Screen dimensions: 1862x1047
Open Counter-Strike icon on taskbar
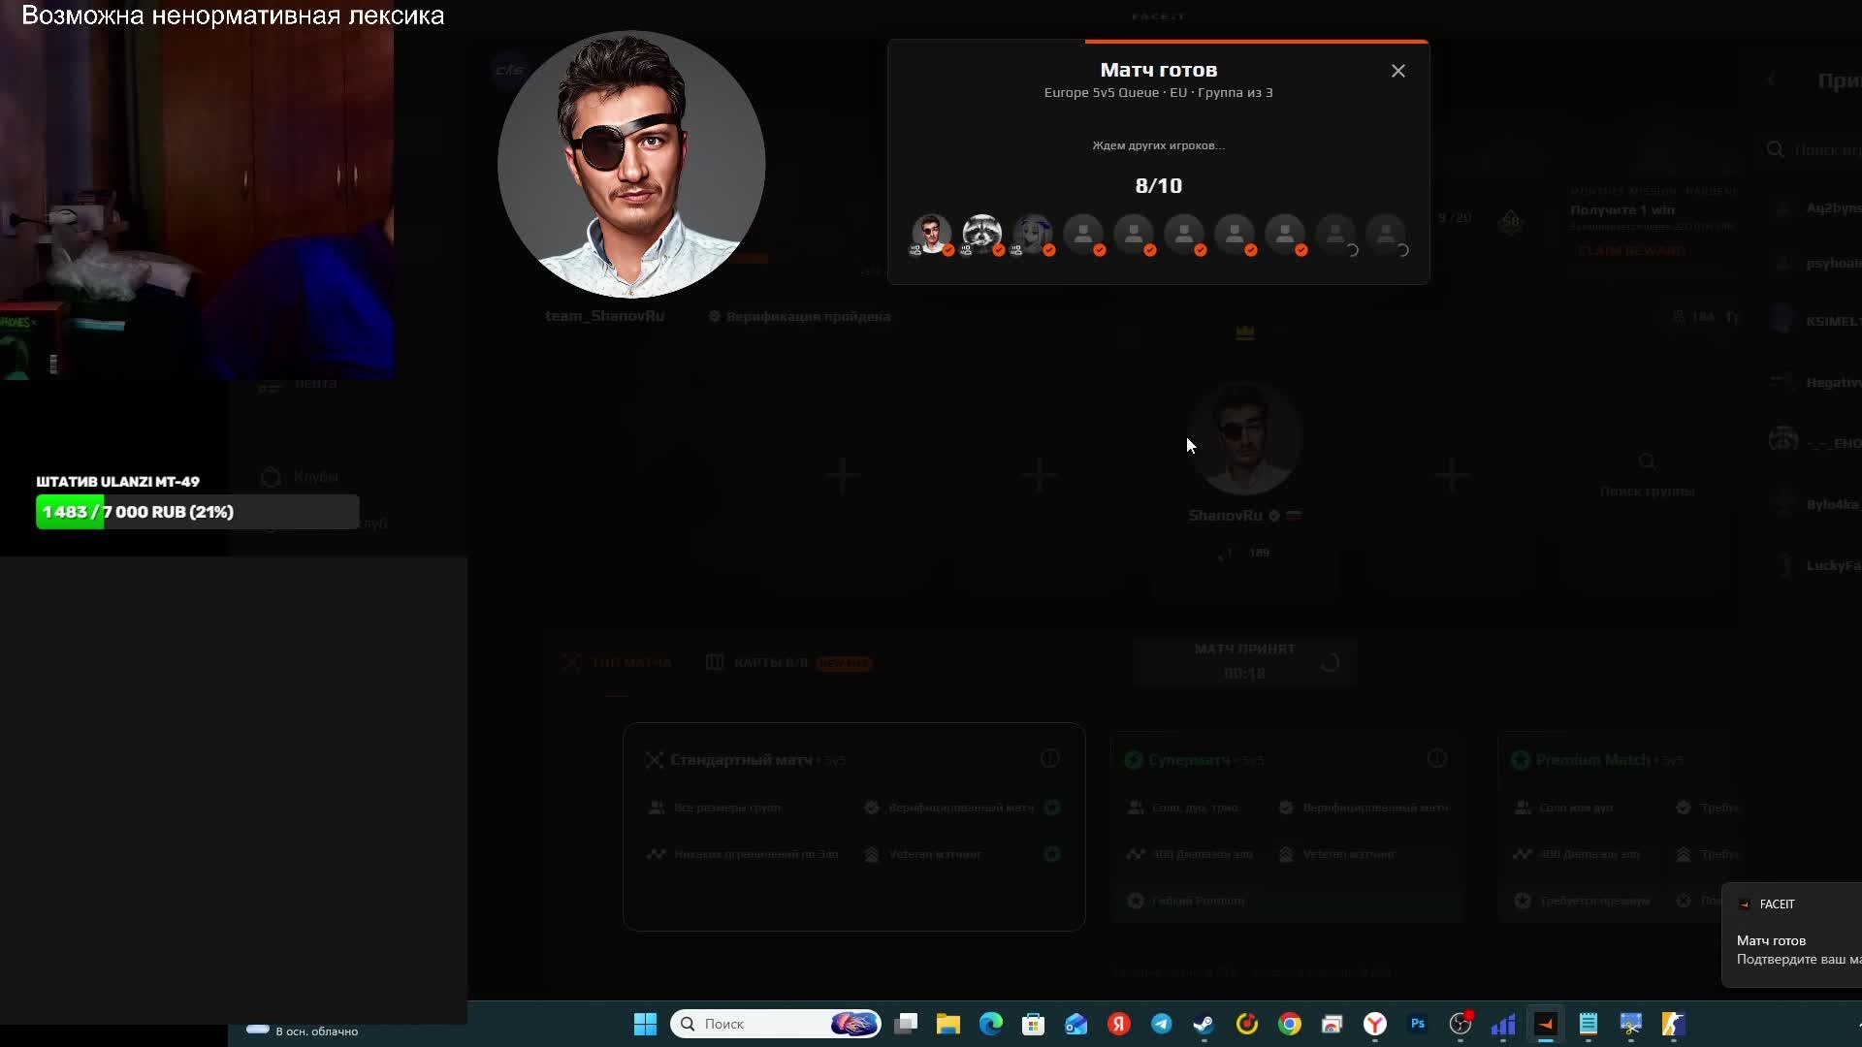1674,1024
